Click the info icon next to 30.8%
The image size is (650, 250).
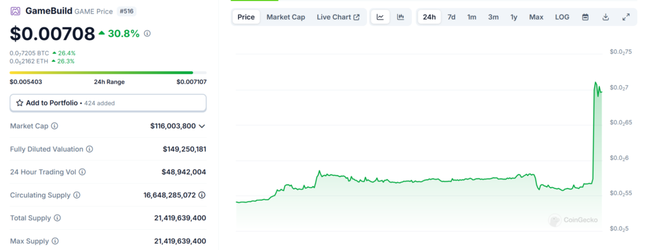click(x=147, y=34)
